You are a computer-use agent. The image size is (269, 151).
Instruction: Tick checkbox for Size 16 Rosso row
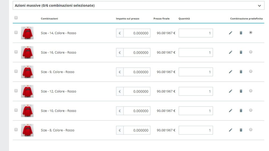click(16, 52)
